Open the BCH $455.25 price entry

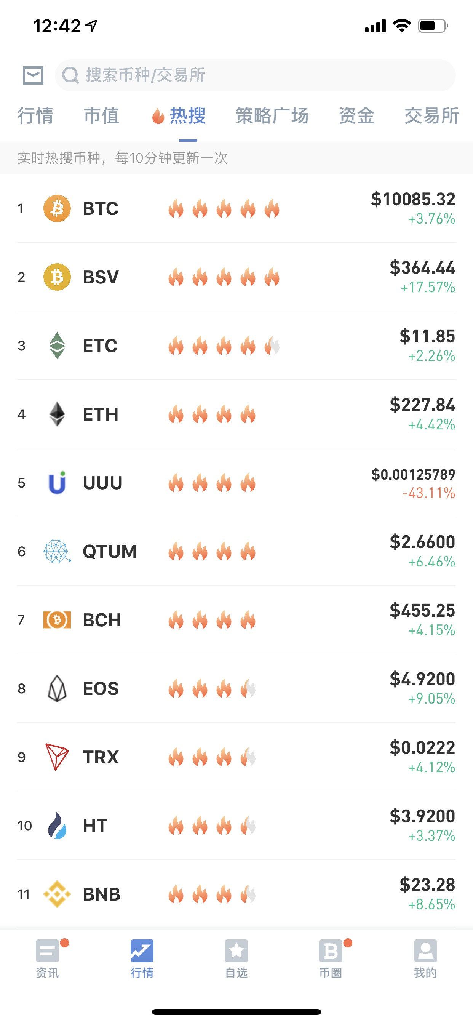422,610
